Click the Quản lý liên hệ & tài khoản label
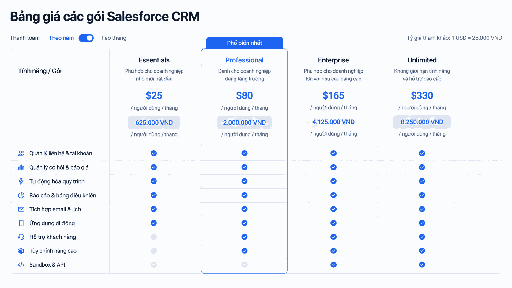Screen dimensions: 512x288 61,153
